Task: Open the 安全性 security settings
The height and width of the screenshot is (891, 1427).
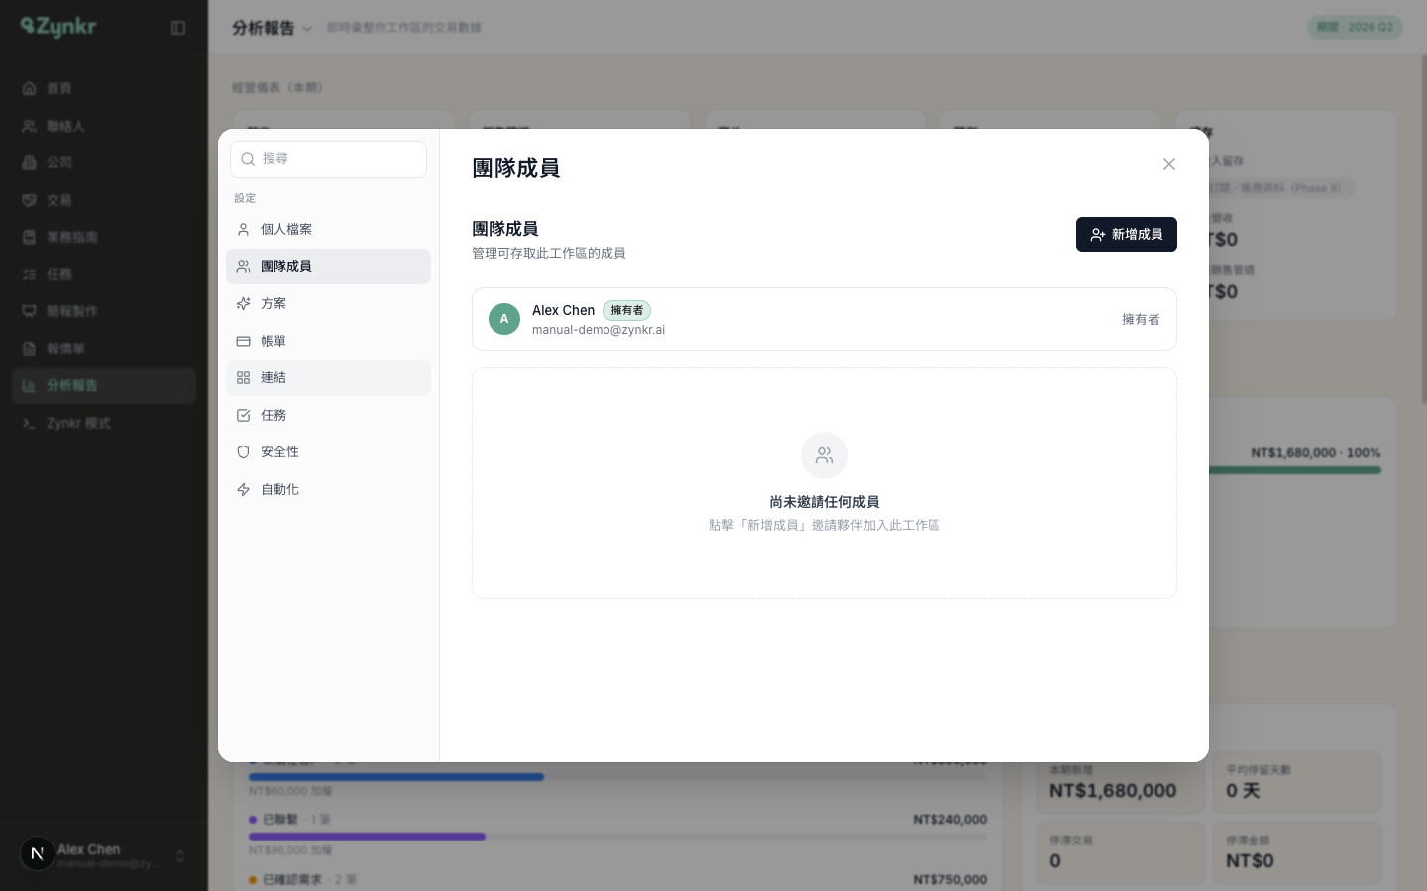Action: point(328,452)
